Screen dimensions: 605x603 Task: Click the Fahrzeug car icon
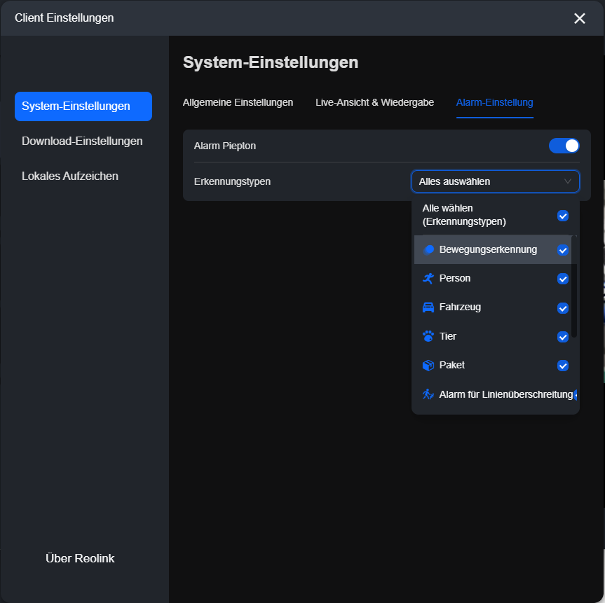pos(428,307)
